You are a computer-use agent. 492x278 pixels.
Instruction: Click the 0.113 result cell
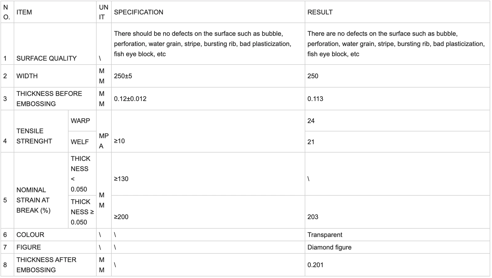point(397,99)
